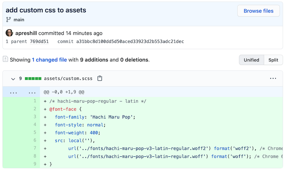286x170 pixels.
Task: Collapse the assets/custom.scss file diff
Action: coord(13,79)
